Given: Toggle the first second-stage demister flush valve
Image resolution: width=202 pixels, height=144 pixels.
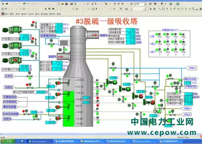Looking at the screenshot, I should [159, 36].
